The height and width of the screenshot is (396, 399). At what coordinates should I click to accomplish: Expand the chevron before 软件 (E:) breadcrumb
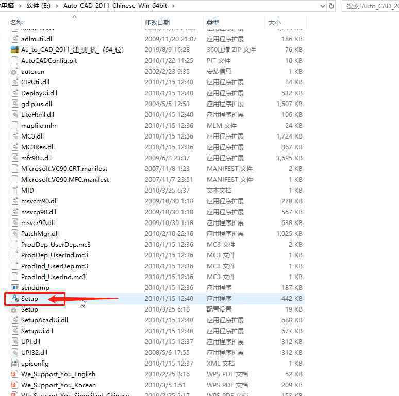pyautogui.click(x=20, y=6)
